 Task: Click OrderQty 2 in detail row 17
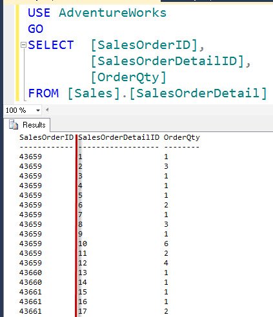point(166,311)
